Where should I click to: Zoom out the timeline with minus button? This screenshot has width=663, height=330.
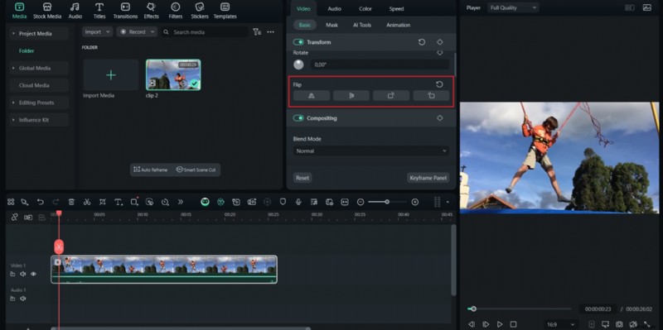[x=361, y=202]
